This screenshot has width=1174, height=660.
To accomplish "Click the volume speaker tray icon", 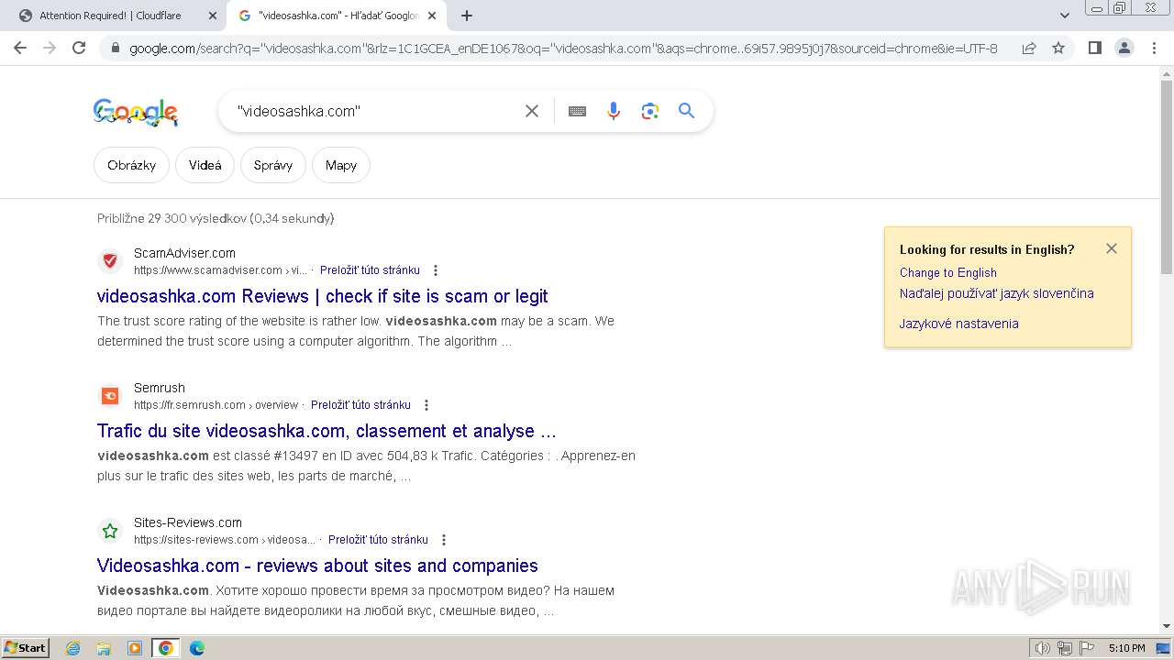I will click(x=1043, y=648).
